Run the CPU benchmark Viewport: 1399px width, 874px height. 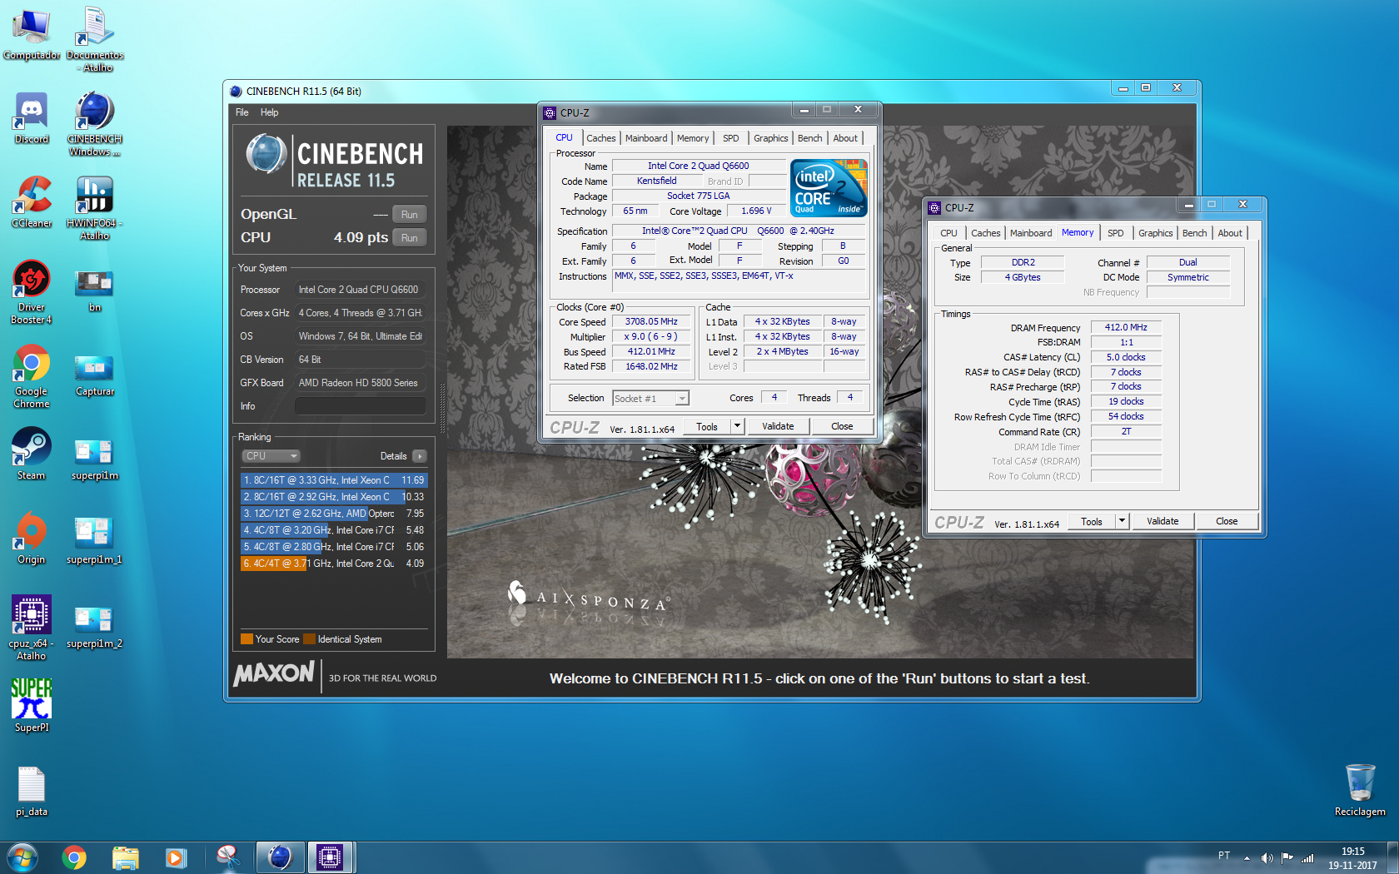click(409, 238)
